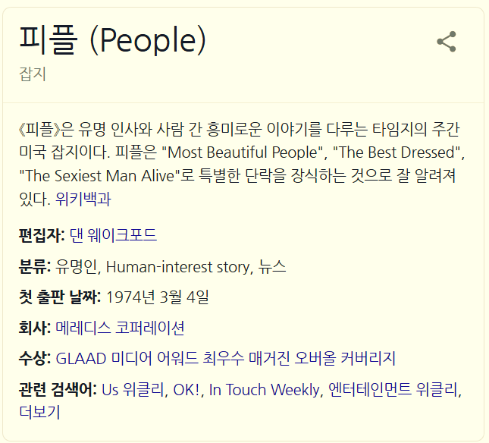Click the date value 1974년 3월 4일
The image size is (489, 443).
158,297
